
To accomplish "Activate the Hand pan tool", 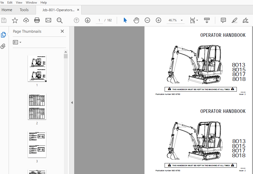I will [136, 20].
